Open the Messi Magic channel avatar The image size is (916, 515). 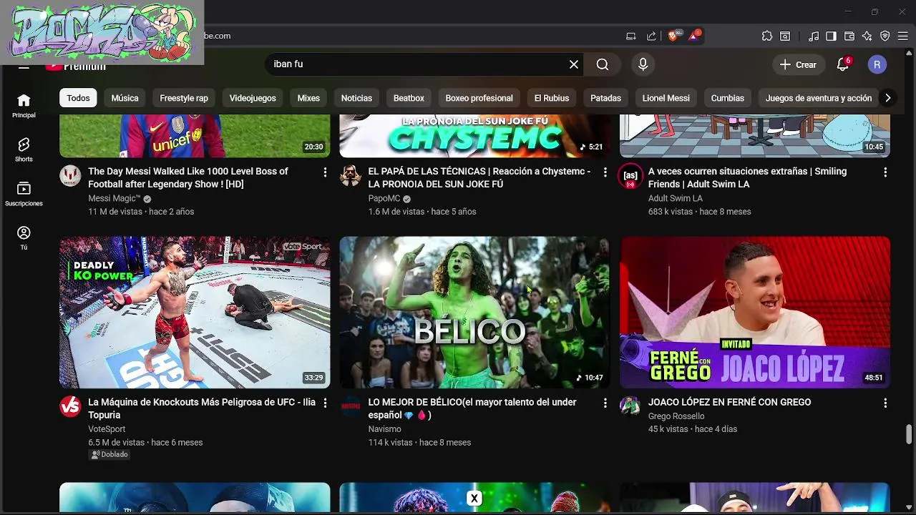coord(70,176)
